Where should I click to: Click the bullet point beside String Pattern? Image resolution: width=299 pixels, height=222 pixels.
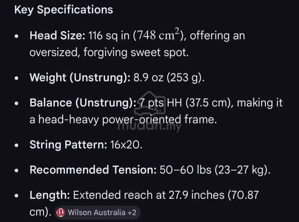tap(17, 145)
